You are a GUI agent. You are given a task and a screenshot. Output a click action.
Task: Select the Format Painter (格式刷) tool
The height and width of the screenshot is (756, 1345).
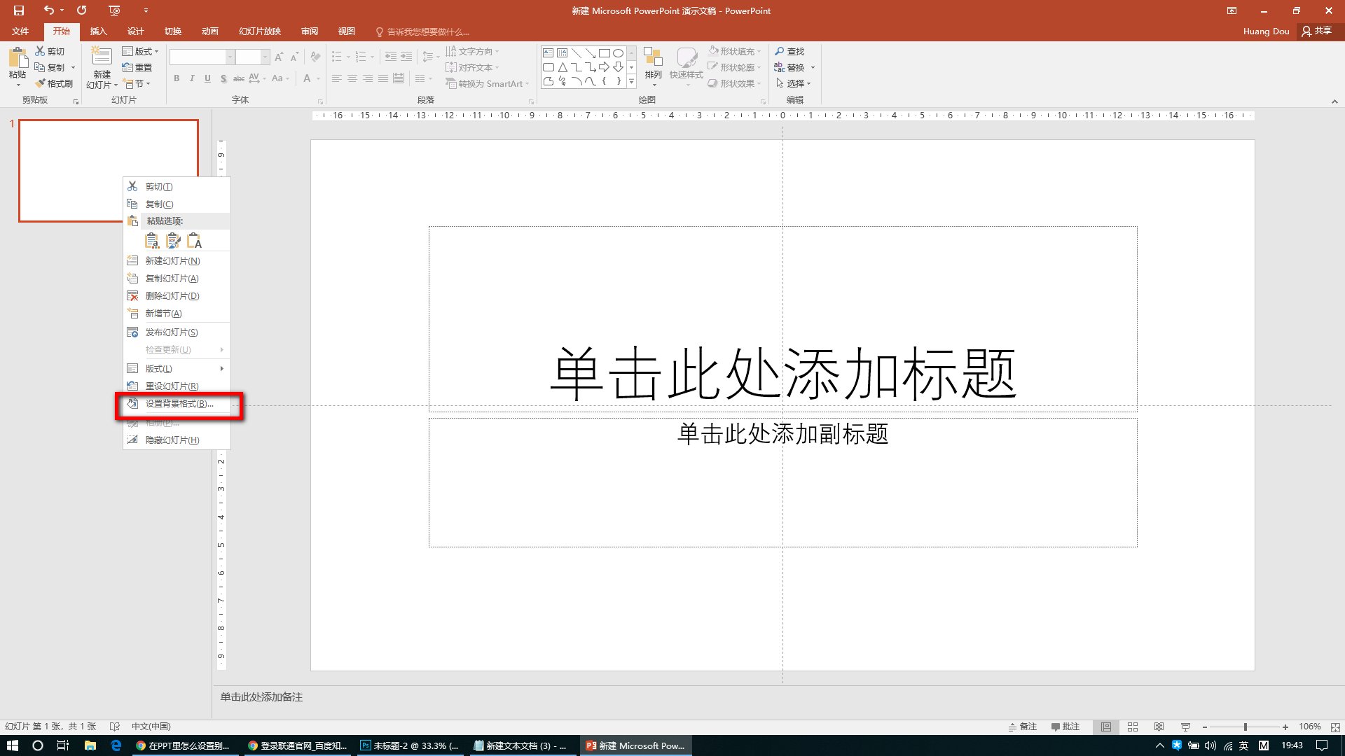[55, 83]
